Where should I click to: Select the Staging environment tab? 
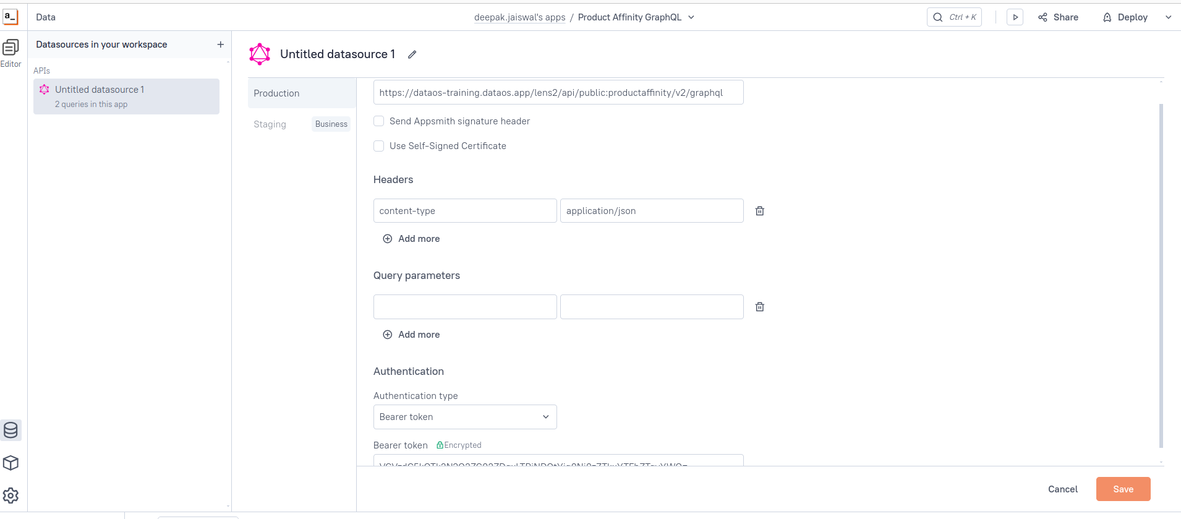coord(270,124)
